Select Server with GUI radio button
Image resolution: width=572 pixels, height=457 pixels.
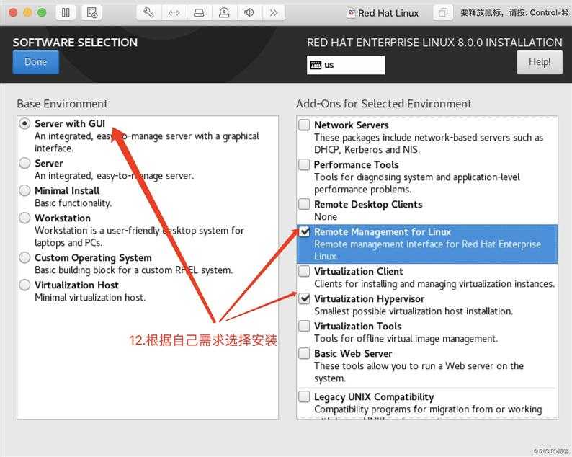[24, 124]
